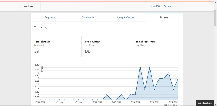Image resolution: width=217 pixels, height=106 pixels.
Task: Click the first chart peak at 6 threats
Action: click(140, 68)
